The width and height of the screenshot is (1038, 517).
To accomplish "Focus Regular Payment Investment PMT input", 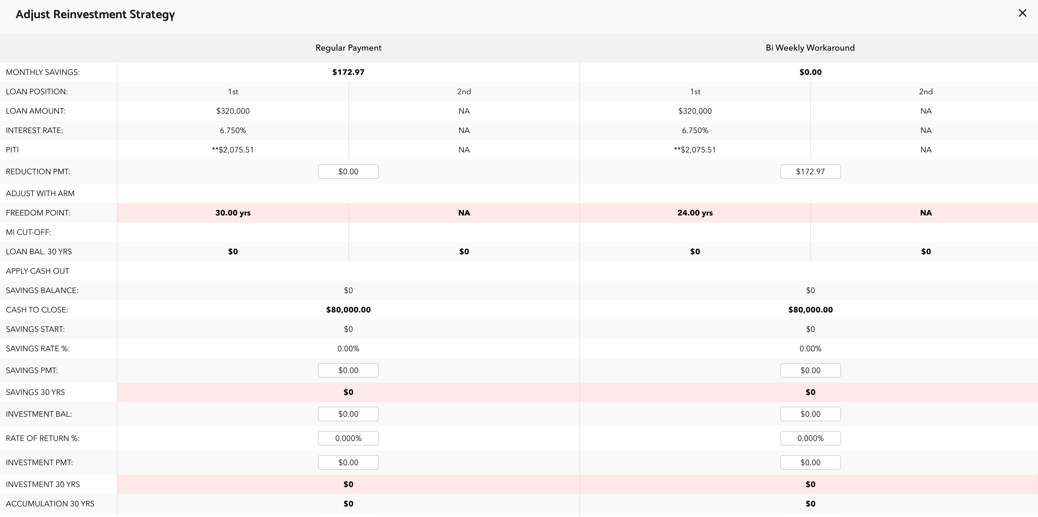I will pyautogui.click(x=348, y=462).
